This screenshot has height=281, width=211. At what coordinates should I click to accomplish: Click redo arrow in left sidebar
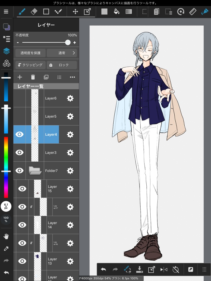click(x=6, y=260)
